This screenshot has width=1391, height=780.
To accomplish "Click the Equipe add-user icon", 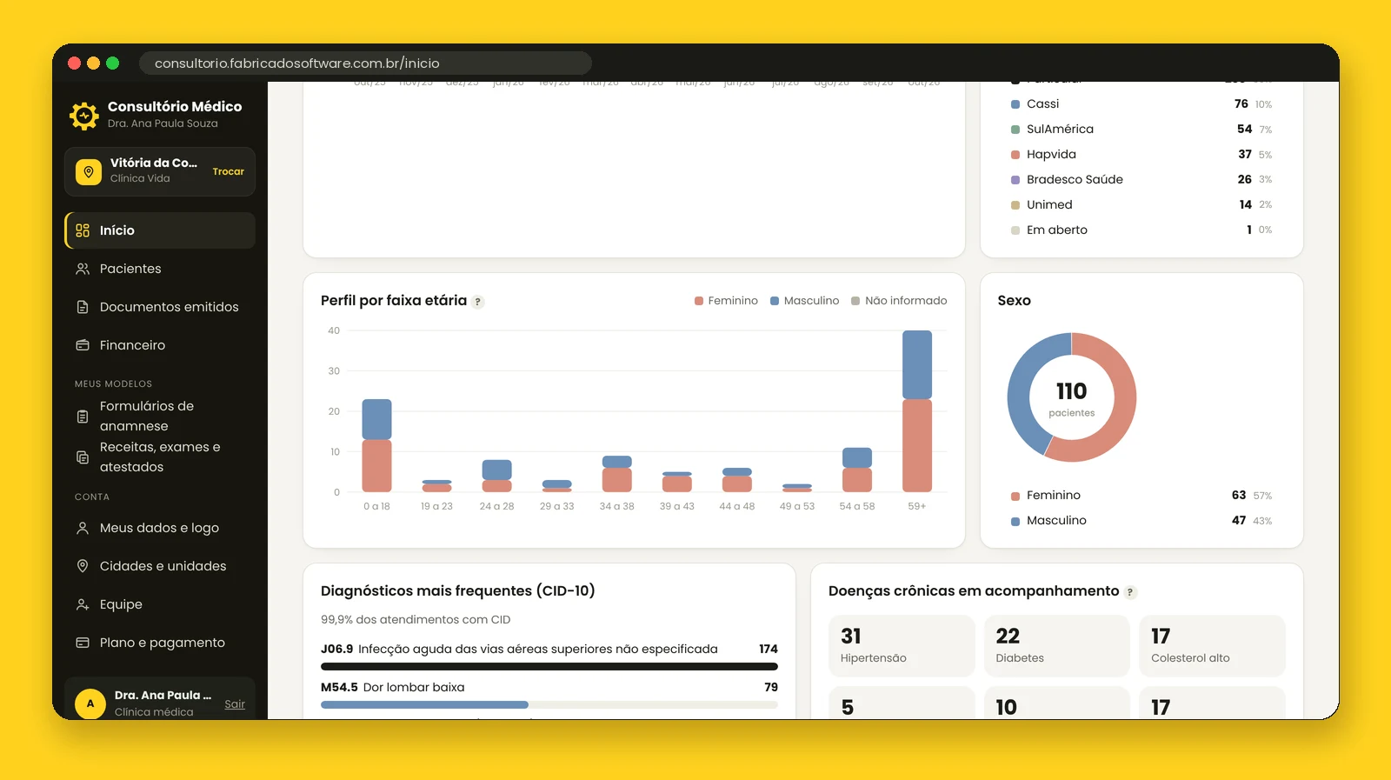I will (x=83, y=604).
